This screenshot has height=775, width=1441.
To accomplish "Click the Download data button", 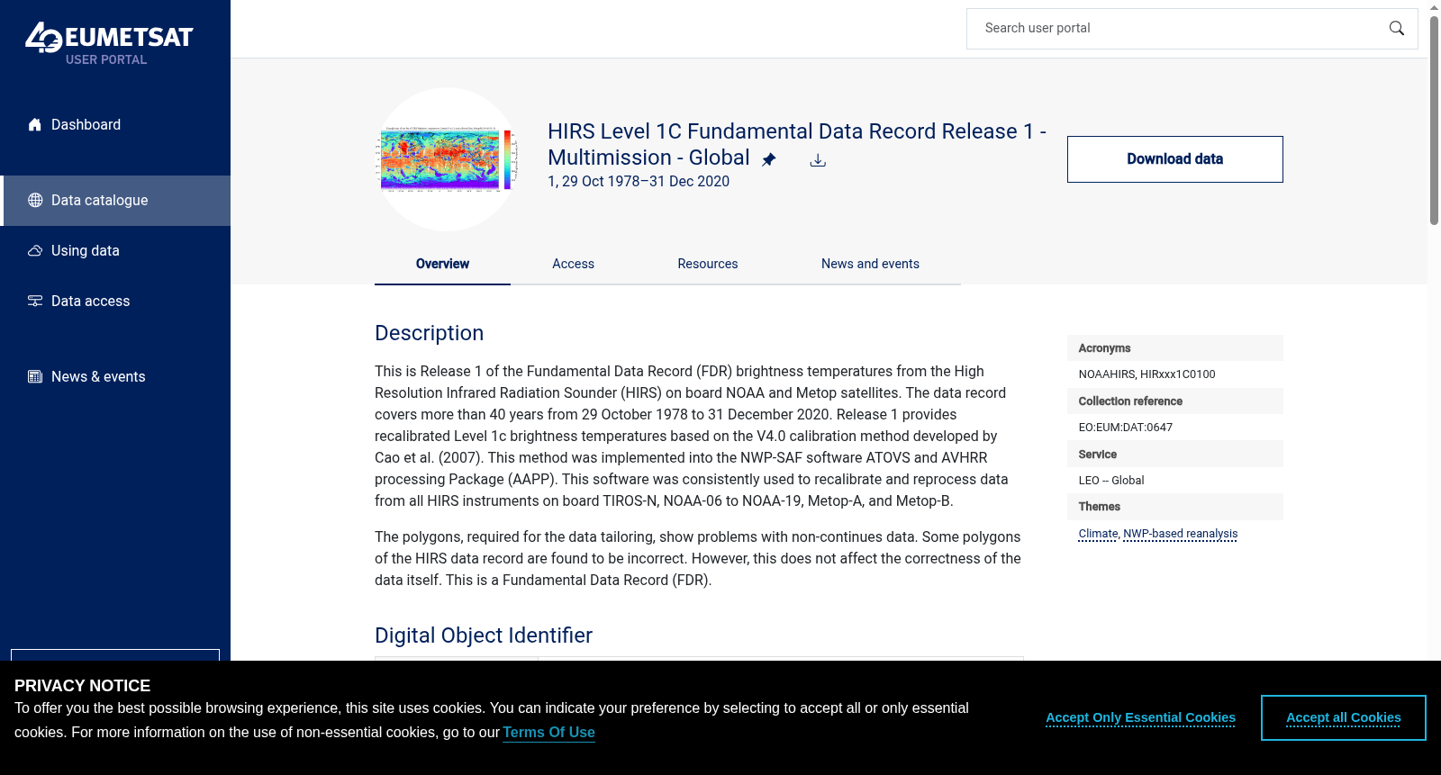I will [x=1174, y=159].
